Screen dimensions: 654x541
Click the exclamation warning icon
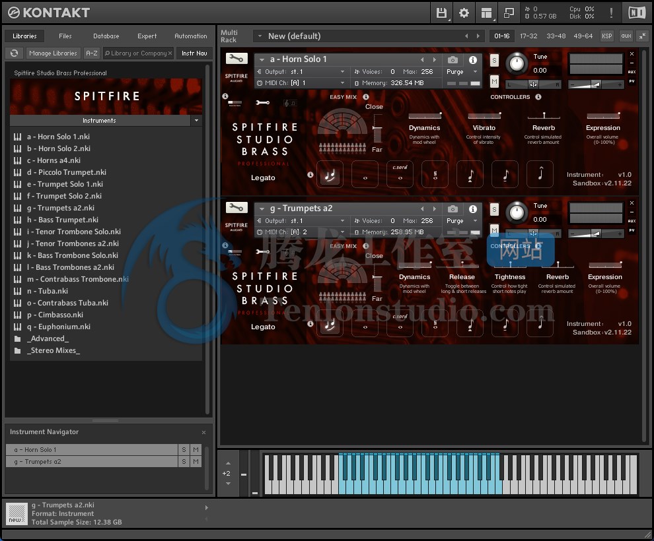coord(611,13)
